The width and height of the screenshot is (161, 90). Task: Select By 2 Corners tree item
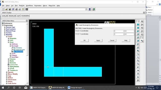coord(18,48)
